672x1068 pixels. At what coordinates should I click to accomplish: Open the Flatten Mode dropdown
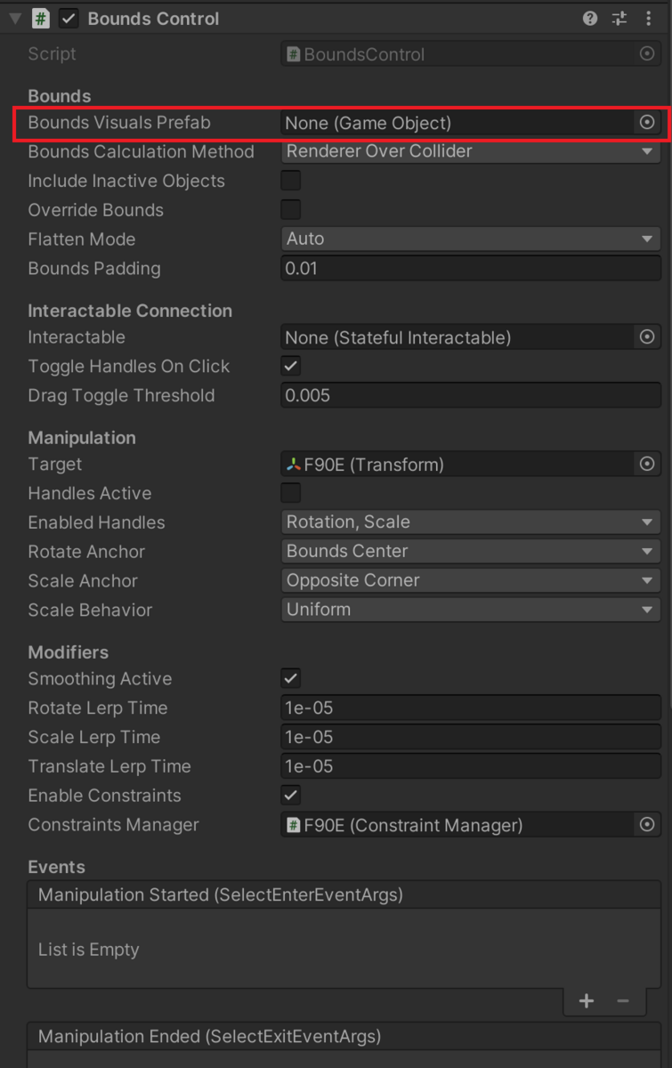[471, 239]
